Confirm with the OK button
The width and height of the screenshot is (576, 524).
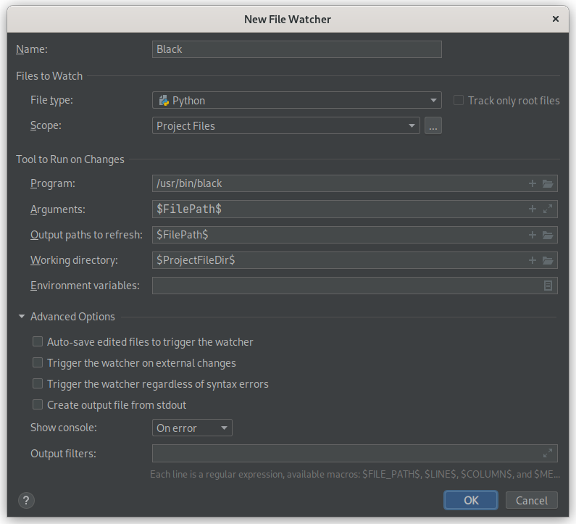click(x=471, y=500)
